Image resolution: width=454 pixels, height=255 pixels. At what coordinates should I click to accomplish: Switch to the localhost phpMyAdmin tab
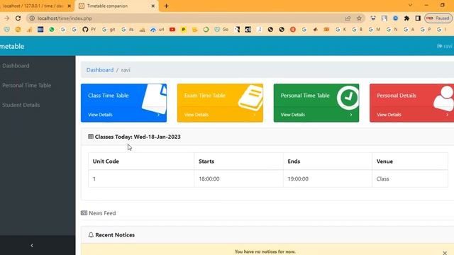33,6
